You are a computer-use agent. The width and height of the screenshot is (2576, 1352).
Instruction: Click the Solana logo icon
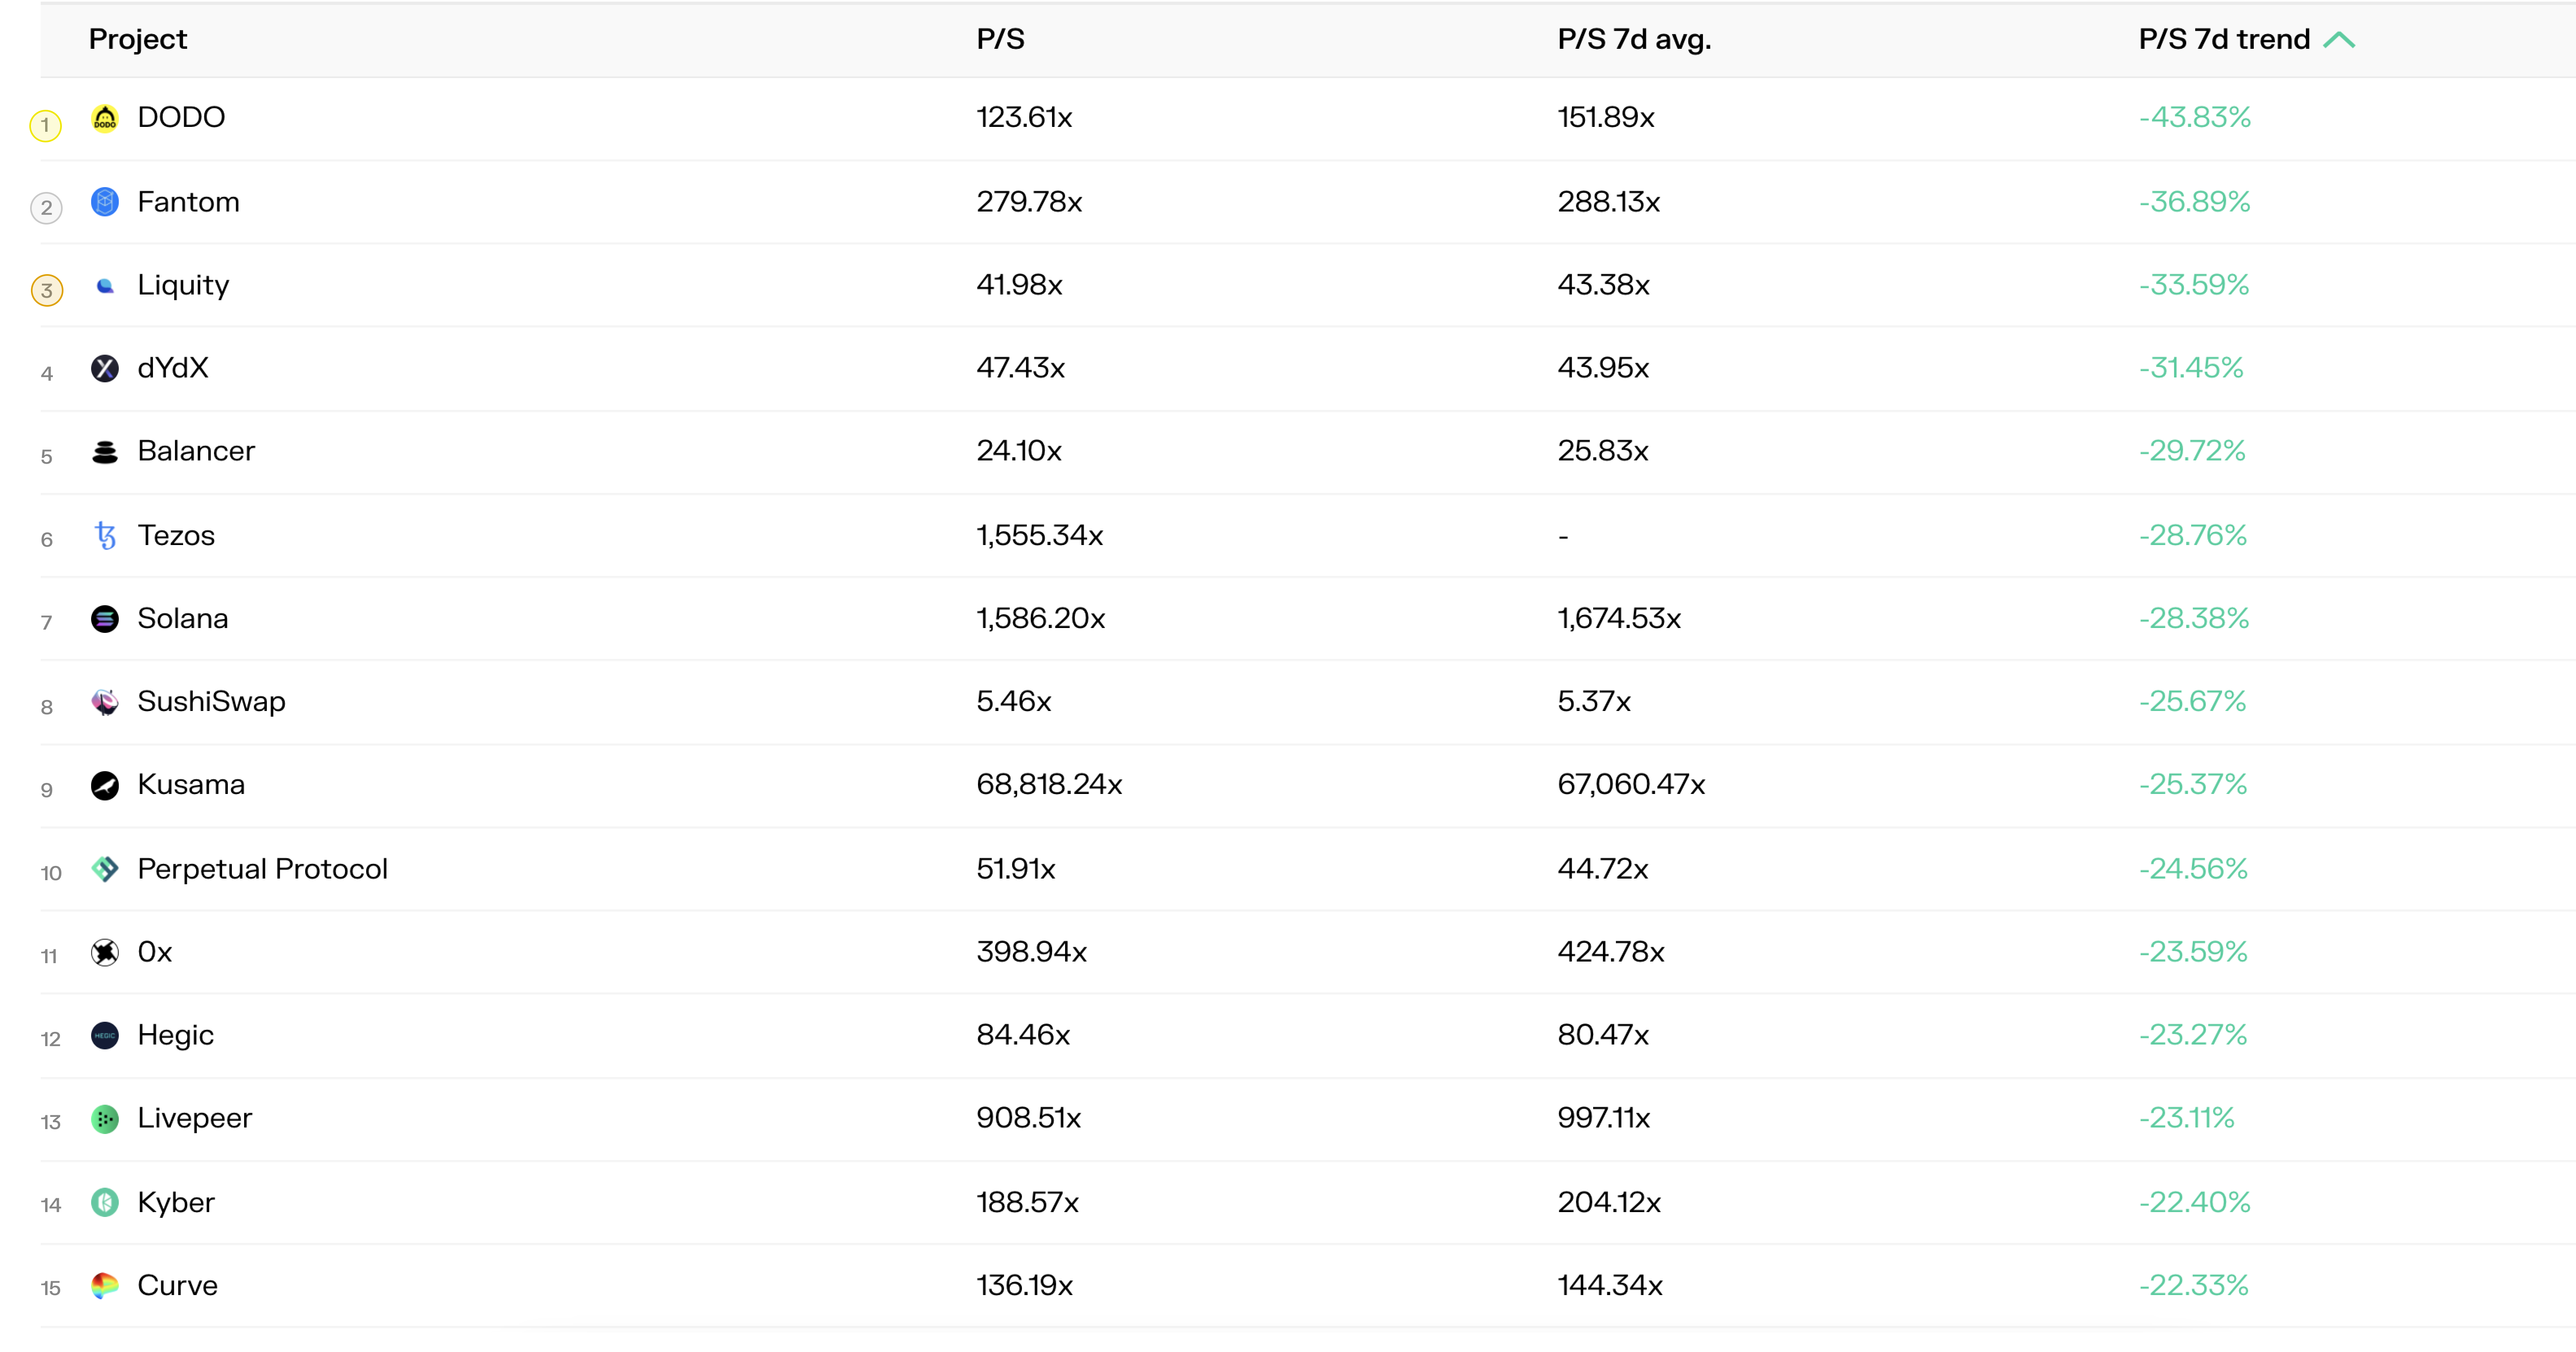[x=105, y=619]
